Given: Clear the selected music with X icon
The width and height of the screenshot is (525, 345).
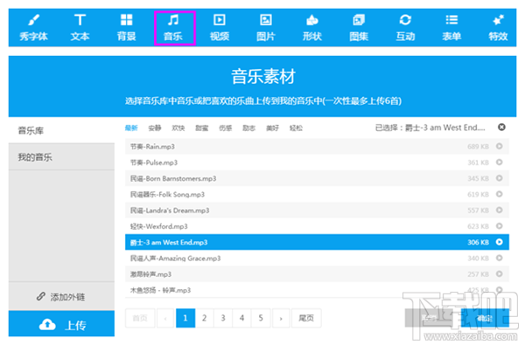Looking at the screenshot, I should 501,128.
